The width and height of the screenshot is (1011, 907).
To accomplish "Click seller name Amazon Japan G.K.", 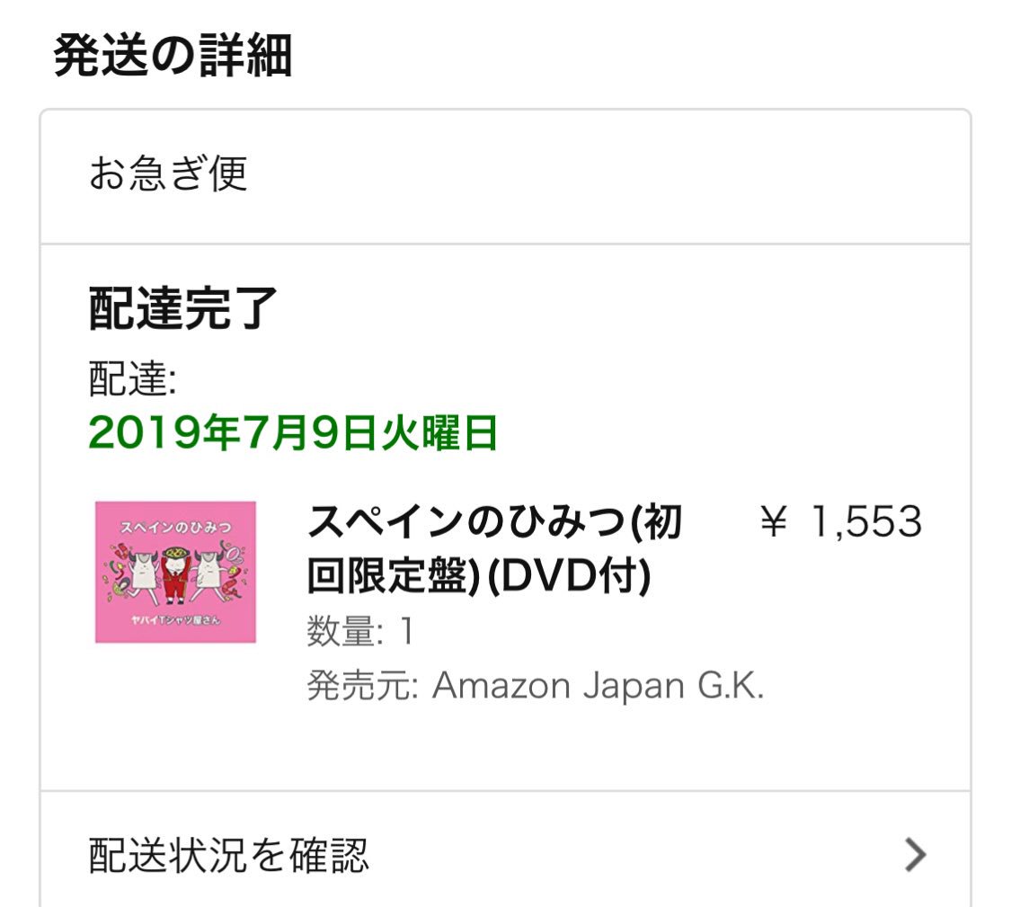I will click(x=598, y=685).
